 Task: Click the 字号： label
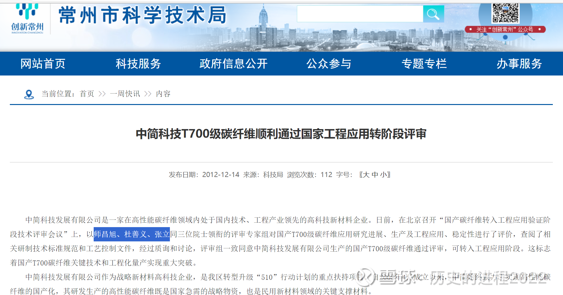[x=344, y=175]
